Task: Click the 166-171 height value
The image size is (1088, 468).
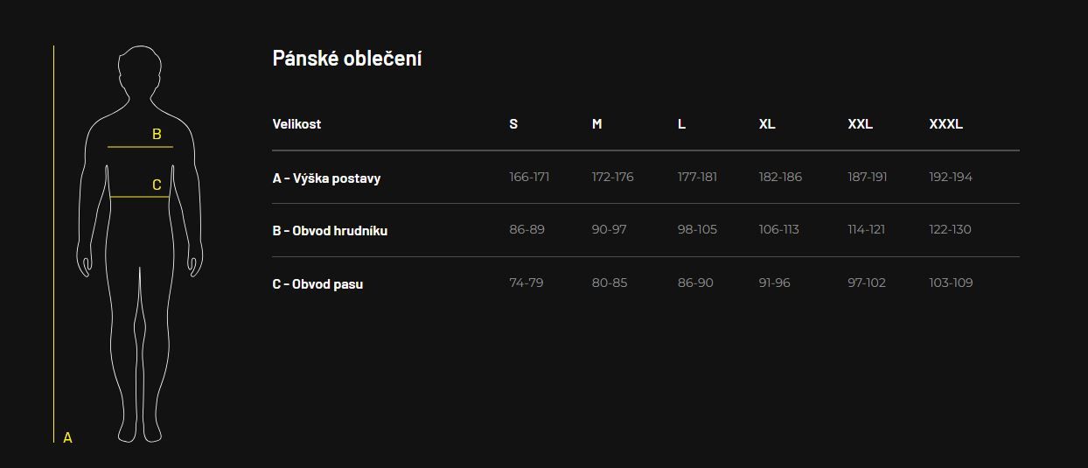Action: point(529,177)
